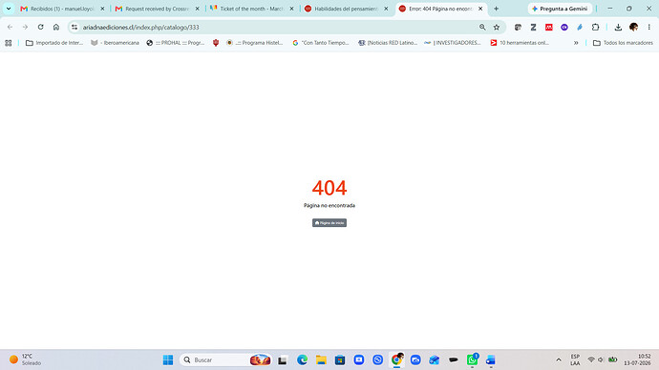The height and width of the screenshot is (370, 659).
Task: Open the red shield bookmark icon
Action: tap(216, 43)
